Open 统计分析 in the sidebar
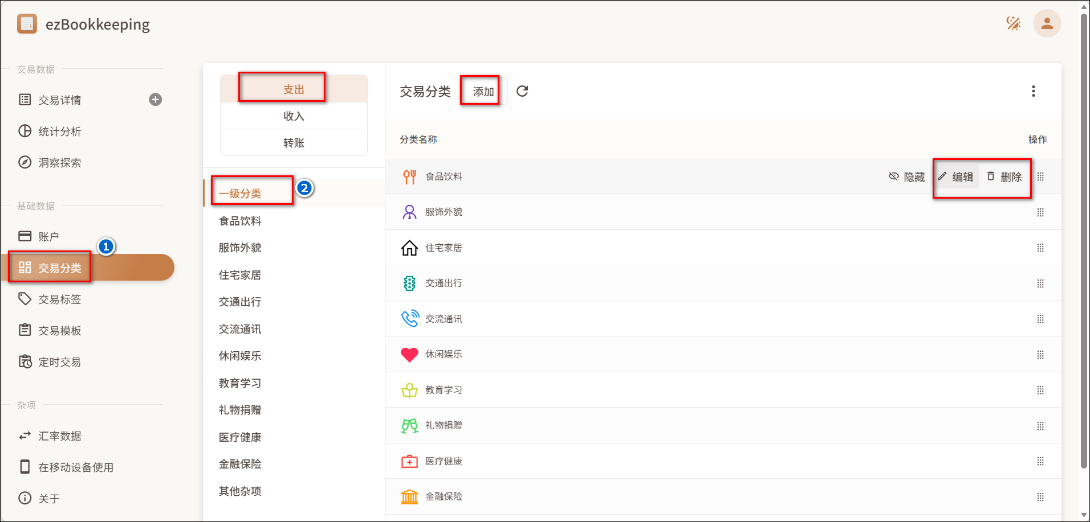The image size is (1090, 522). coord(59,131)
